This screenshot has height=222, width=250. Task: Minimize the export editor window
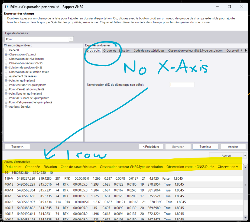(217, 7)
